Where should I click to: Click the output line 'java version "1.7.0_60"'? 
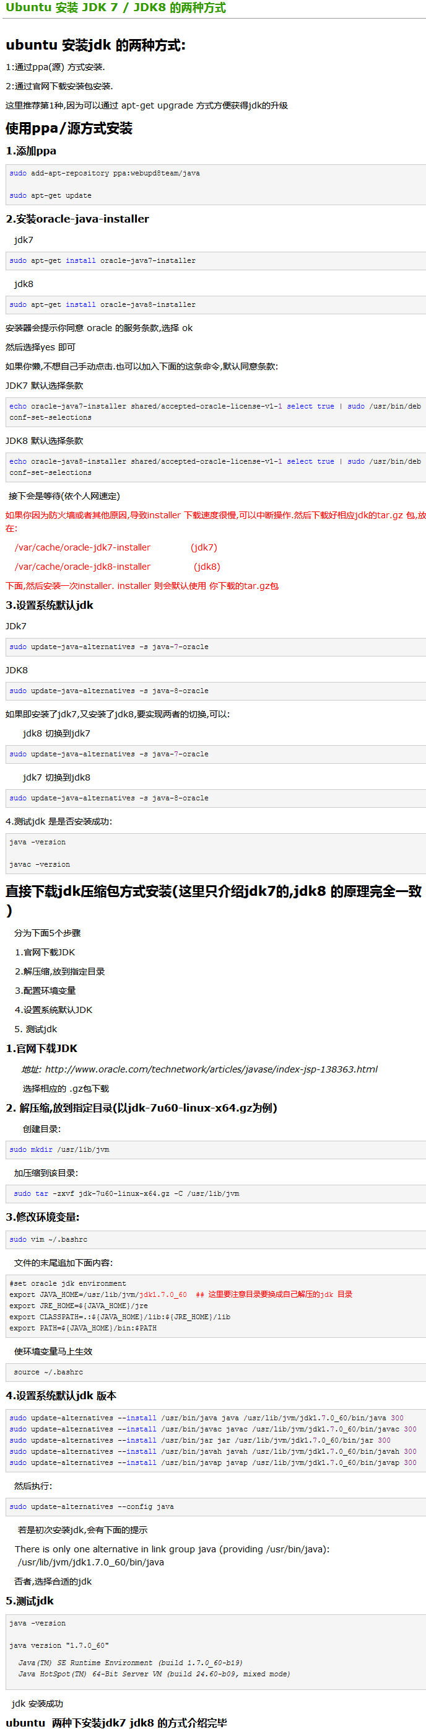coord(59,1646)
